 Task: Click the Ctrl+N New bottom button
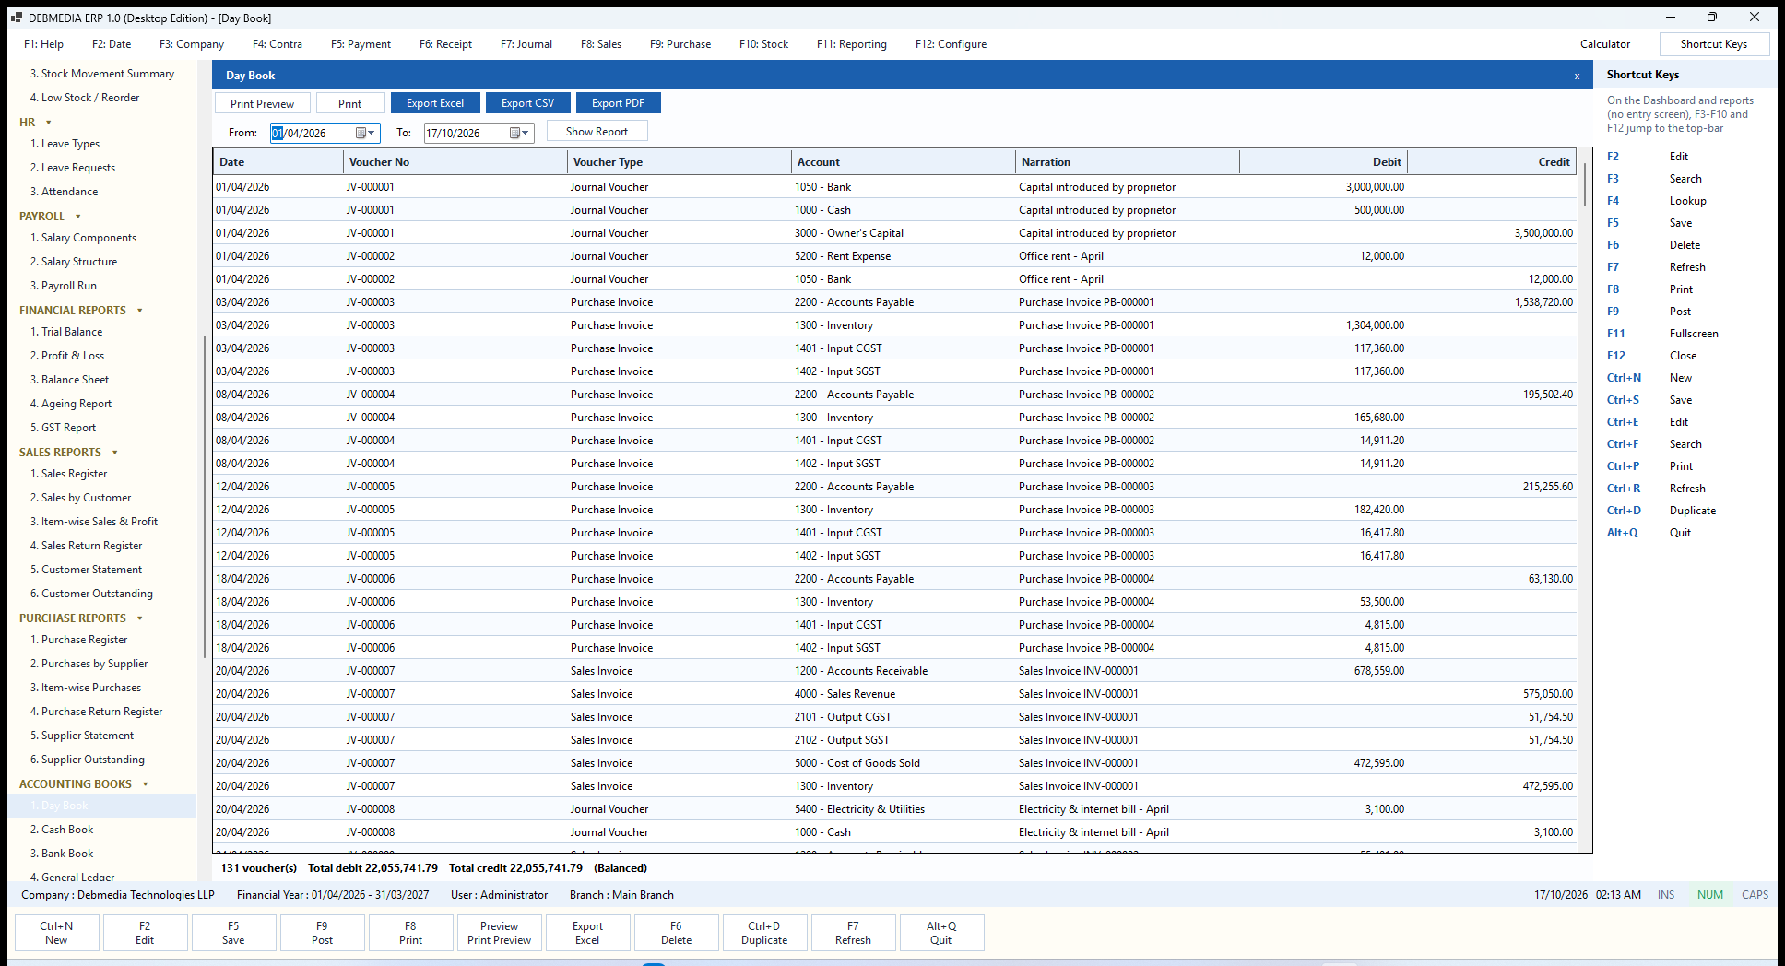click(56, 933)
